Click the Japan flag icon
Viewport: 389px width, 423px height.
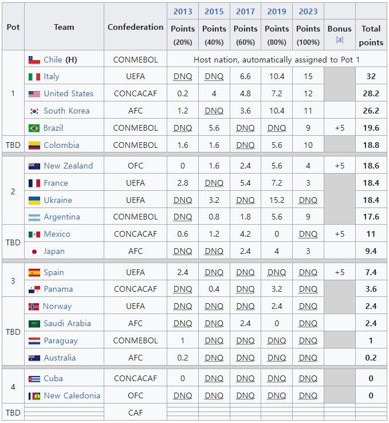point(34,252)
